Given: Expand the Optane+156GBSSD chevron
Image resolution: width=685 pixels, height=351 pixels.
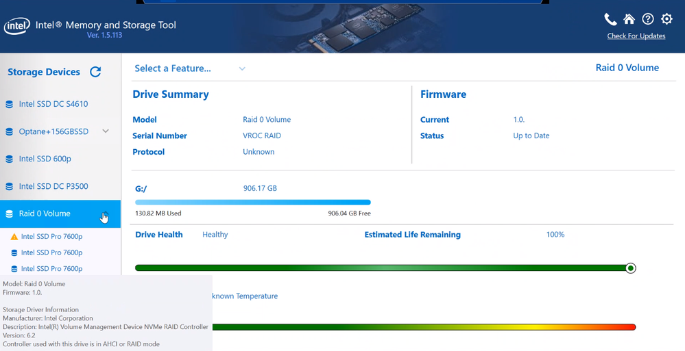Looking at the screenshot, I should [x=106, y=131].
